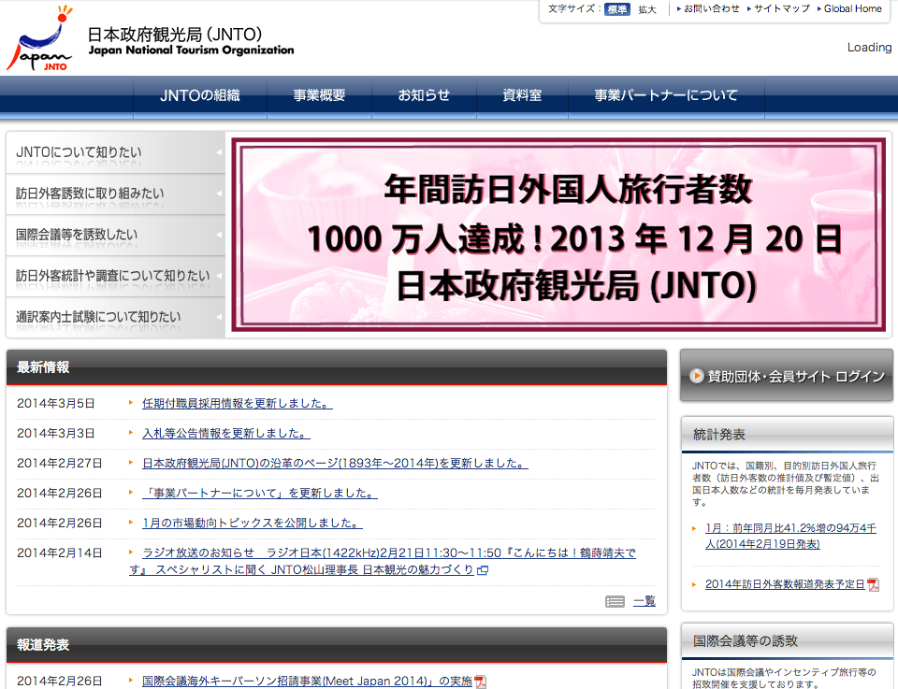Click the 1000万人達成 pink banner

click(x=558, y=235)
